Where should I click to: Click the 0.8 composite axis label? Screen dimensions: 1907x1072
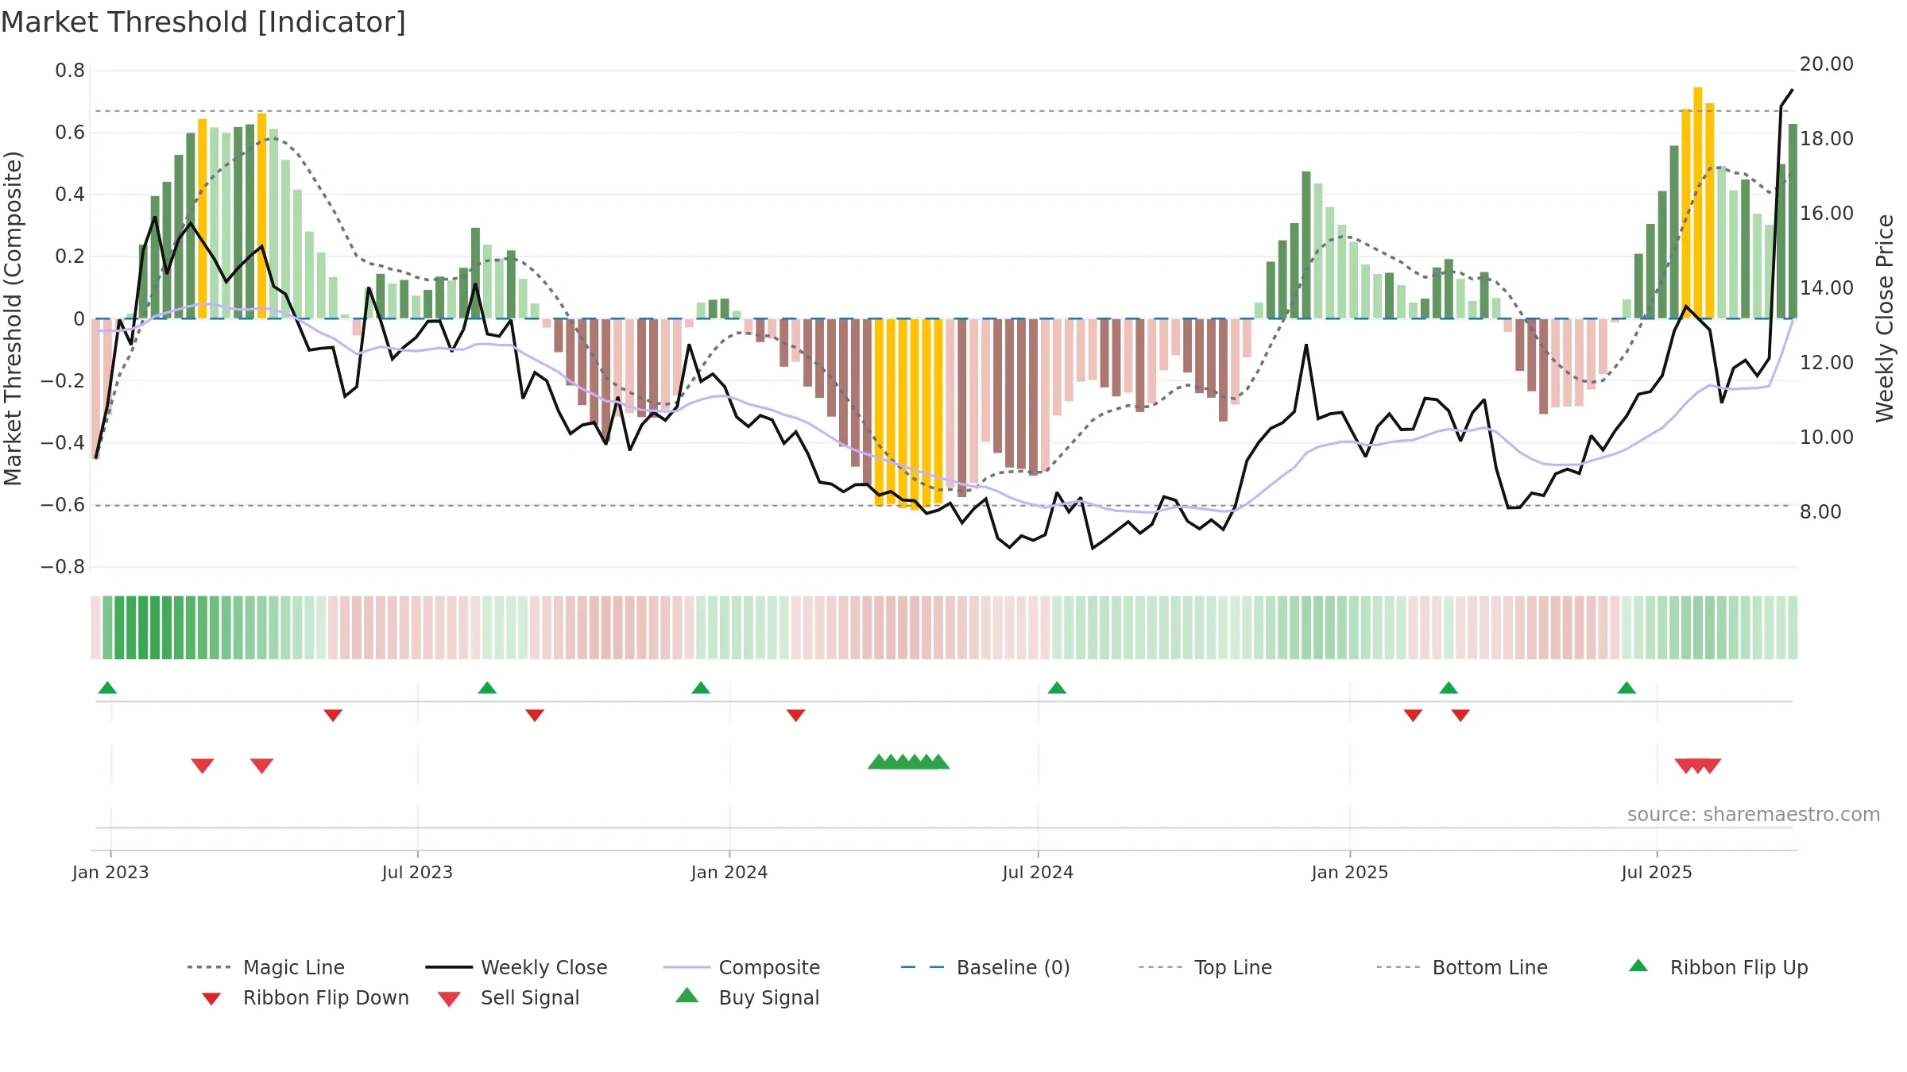[70, 71]
